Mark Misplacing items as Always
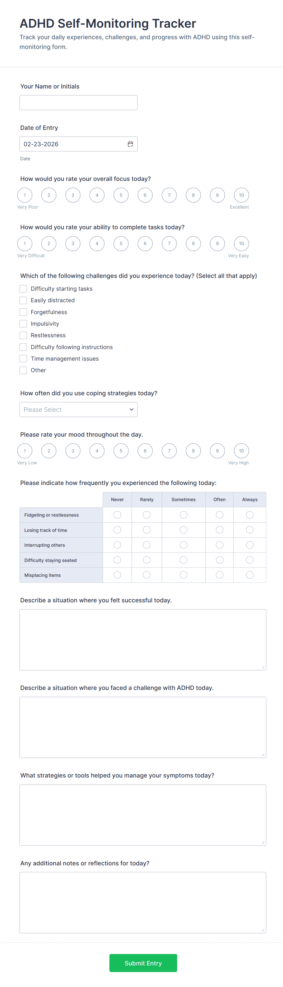 [x=250, y=575]
